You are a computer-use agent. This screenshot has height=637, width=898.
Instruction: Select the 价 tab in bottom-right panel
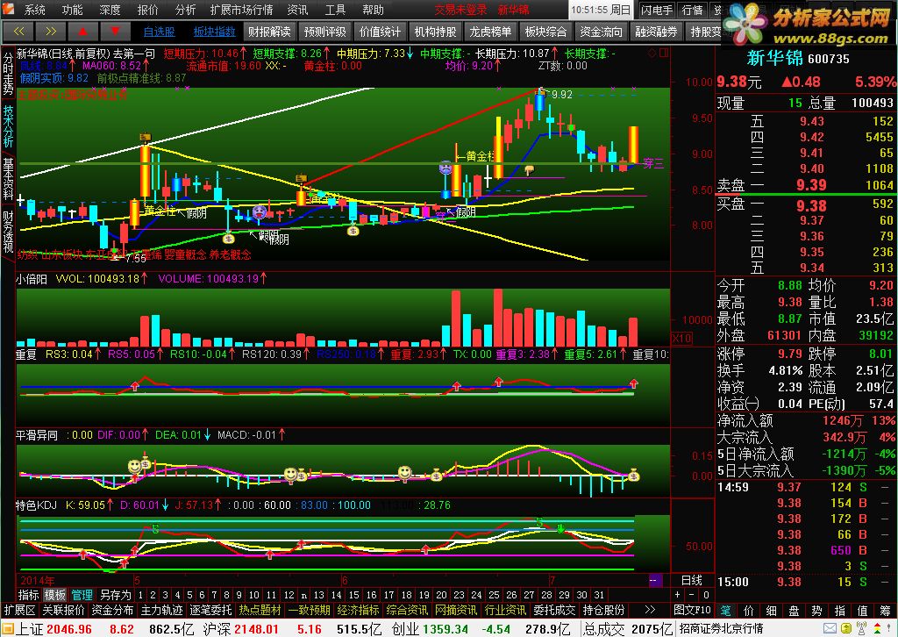tap(749, 611)
